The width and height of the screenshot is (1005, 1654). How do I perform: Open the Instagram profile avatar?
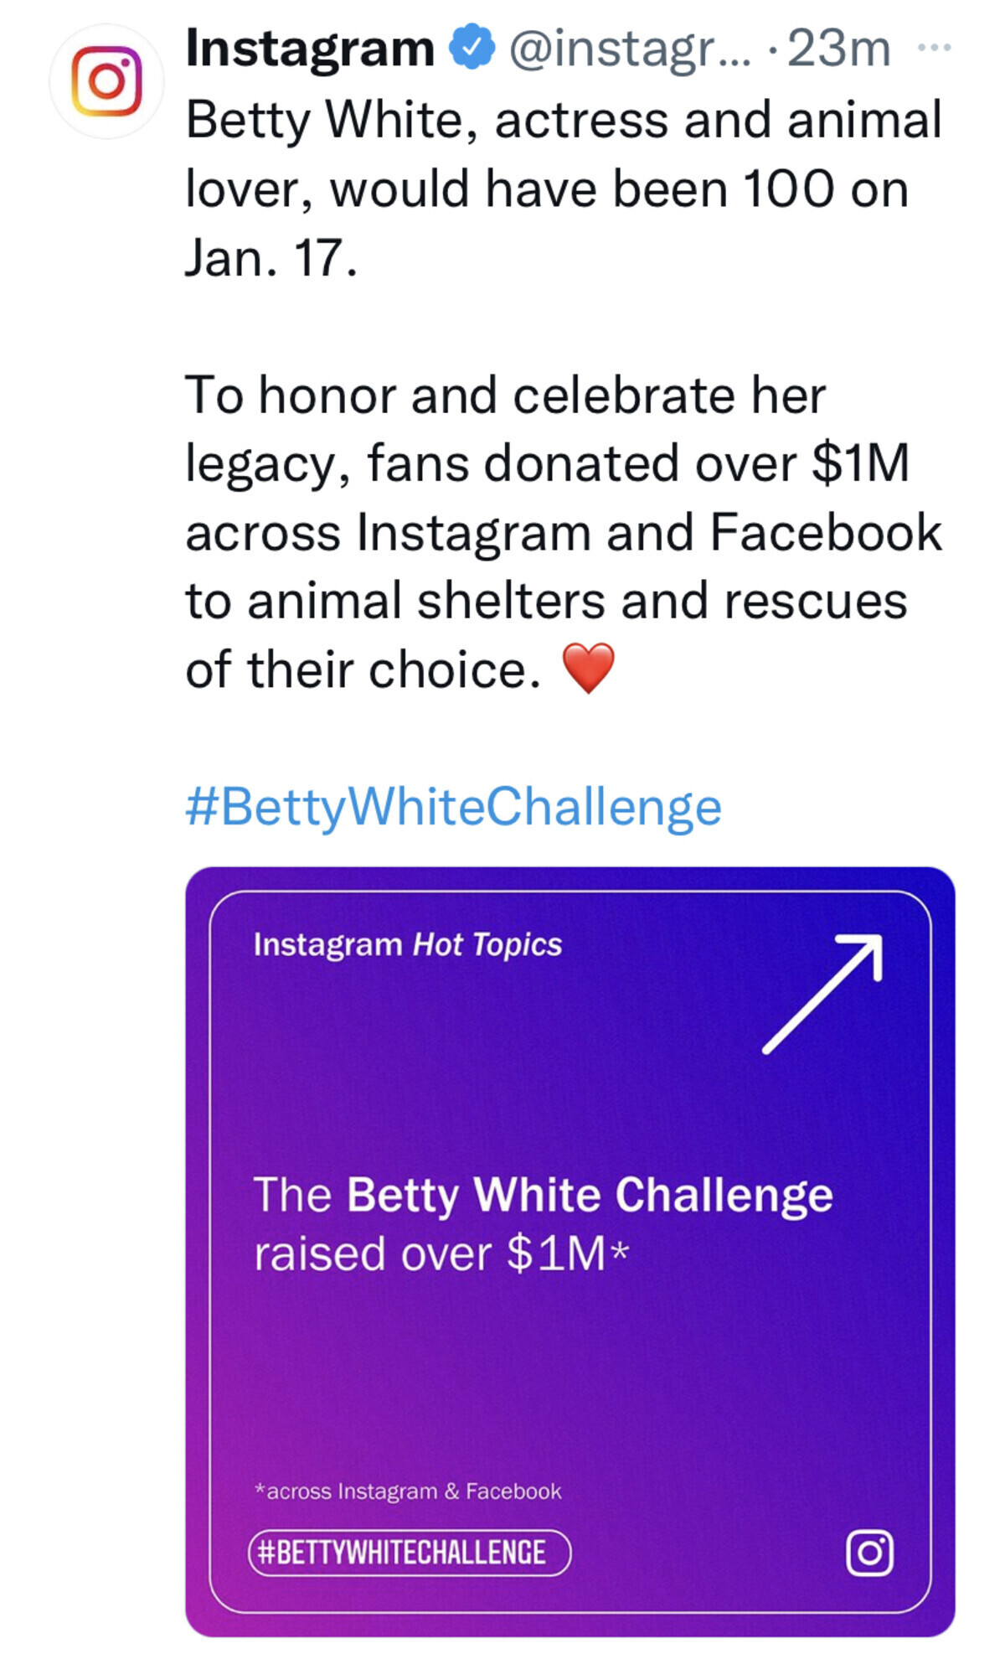coord(106,81)
